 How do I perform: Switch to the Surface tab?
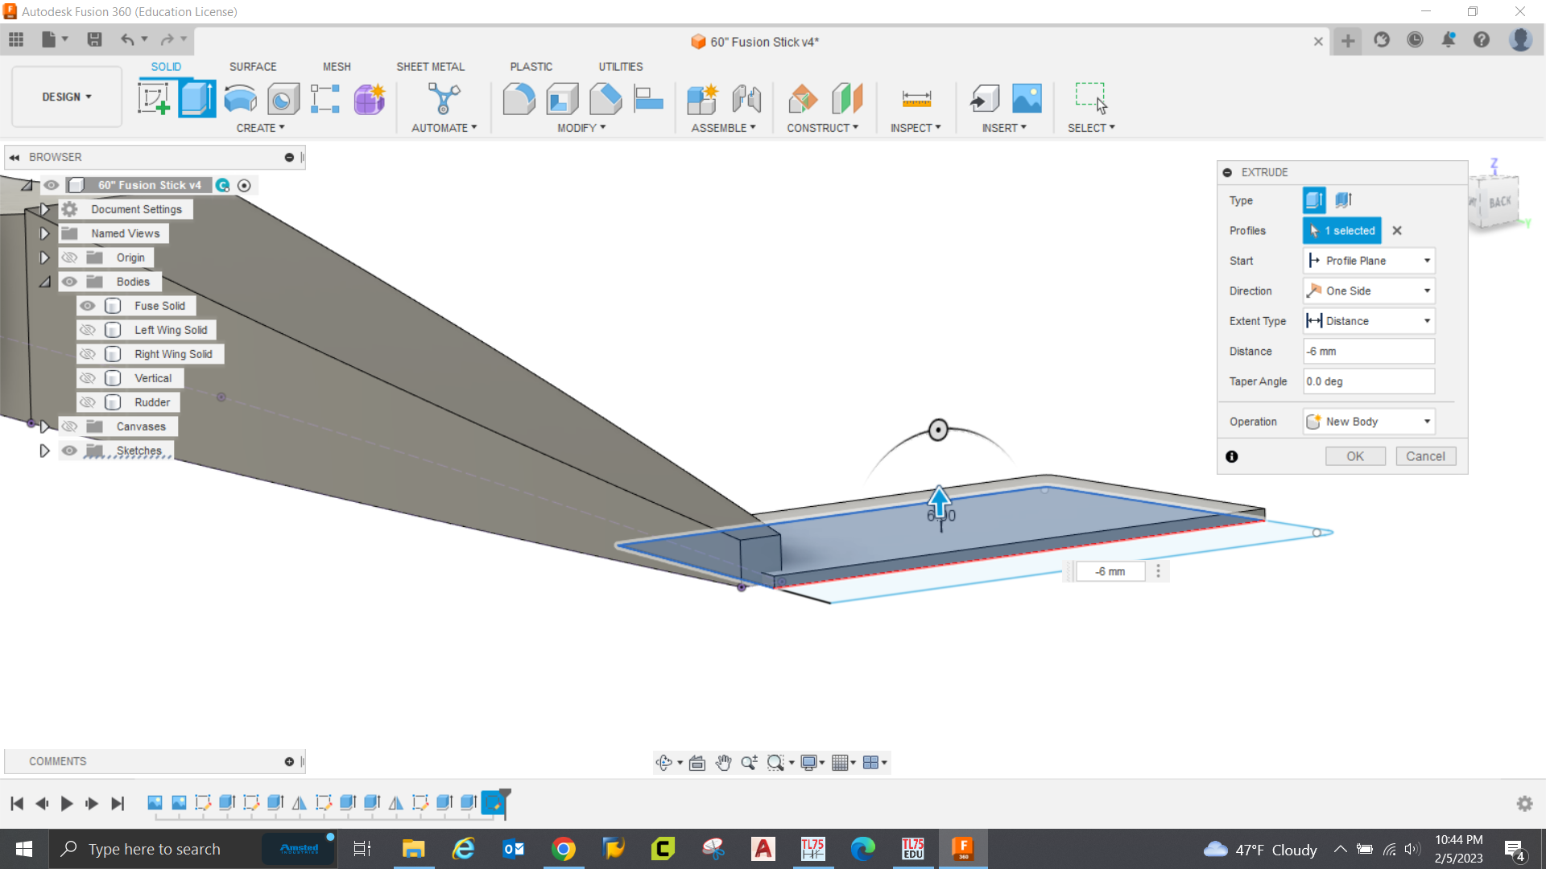tap(252, 67)
